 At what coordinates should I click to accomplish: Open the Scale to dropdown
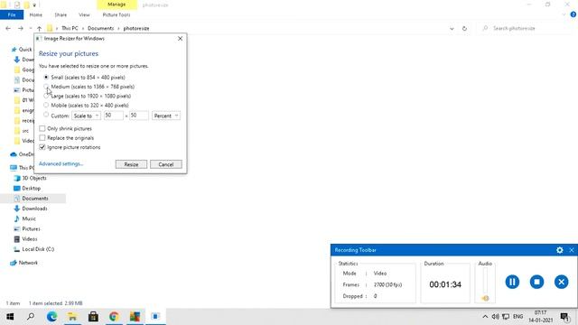[x=86, y=116]
